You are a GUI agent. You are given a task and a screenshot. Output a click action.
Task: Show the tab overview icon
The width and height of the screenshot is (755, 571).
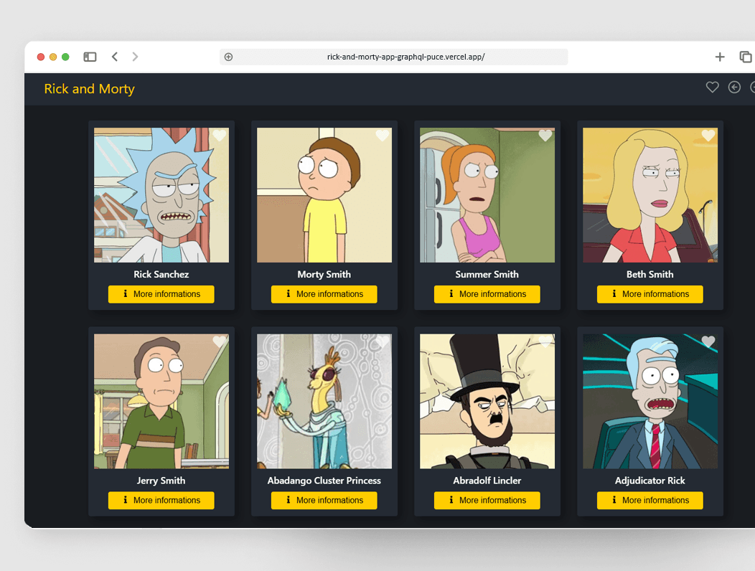point(746,57)
